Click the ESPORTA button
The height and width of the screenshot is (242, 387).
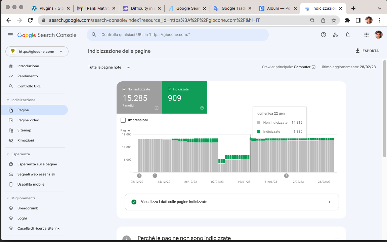(x=367, y=51)
